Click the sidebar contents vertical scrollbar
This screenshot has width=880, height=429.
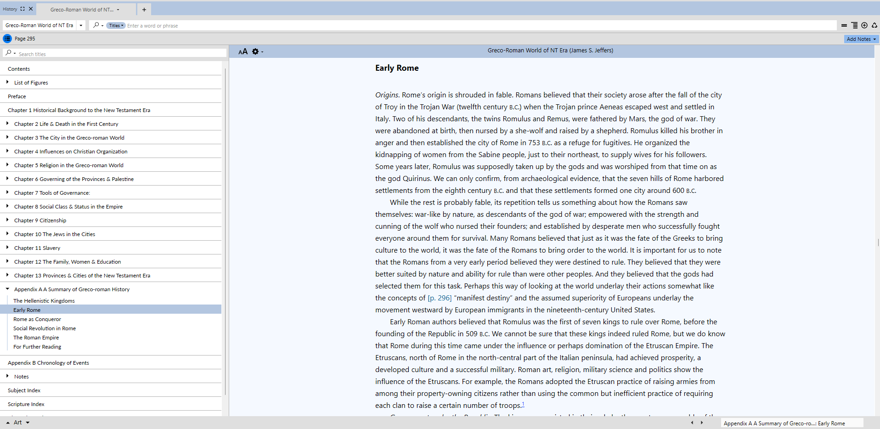point(225,232)
